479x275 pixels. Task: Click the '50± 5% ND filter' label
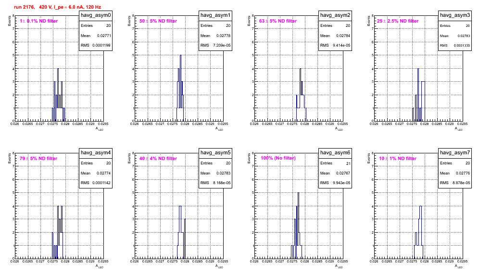158,21
